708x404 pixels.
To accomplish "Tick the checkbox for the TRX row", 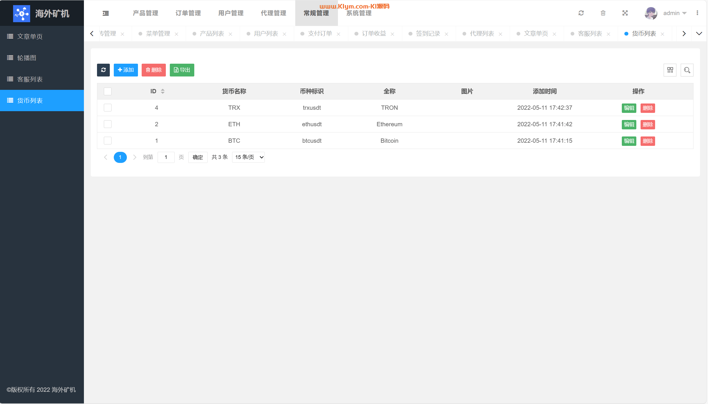I will [x=108, y=108].
